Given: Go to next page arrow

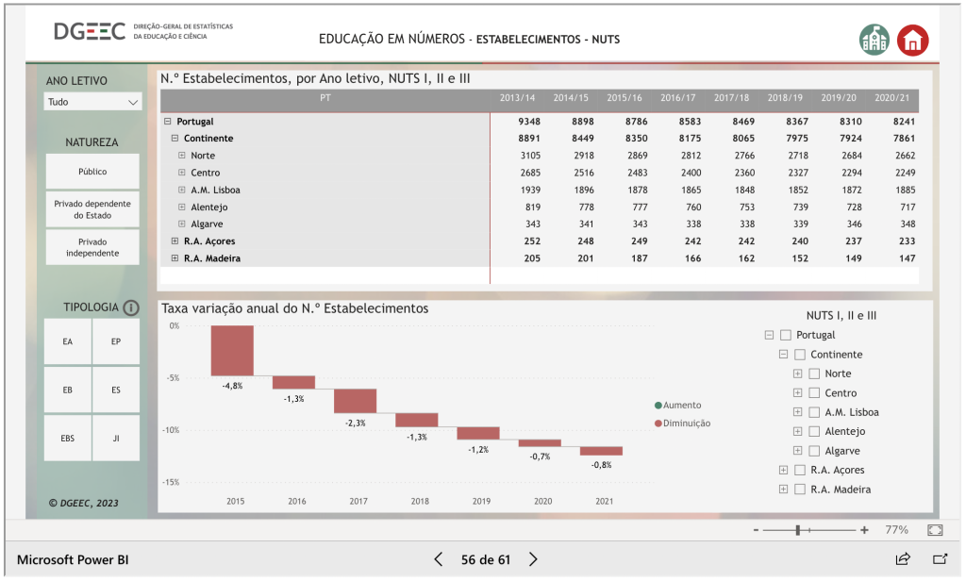Looking at the screenshot, I should click(x=533, y=559).
